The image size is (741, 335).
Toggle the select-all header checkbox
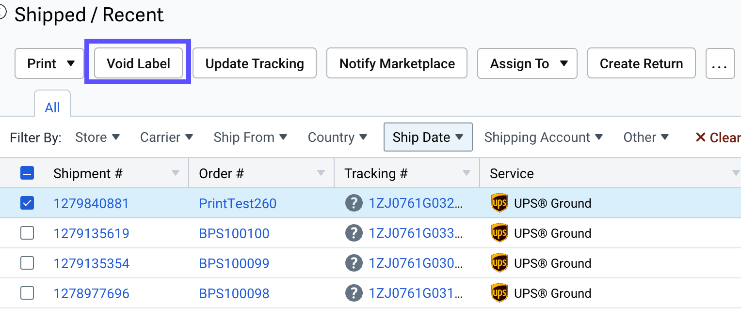pyautogui.click(x=27, y=173)
